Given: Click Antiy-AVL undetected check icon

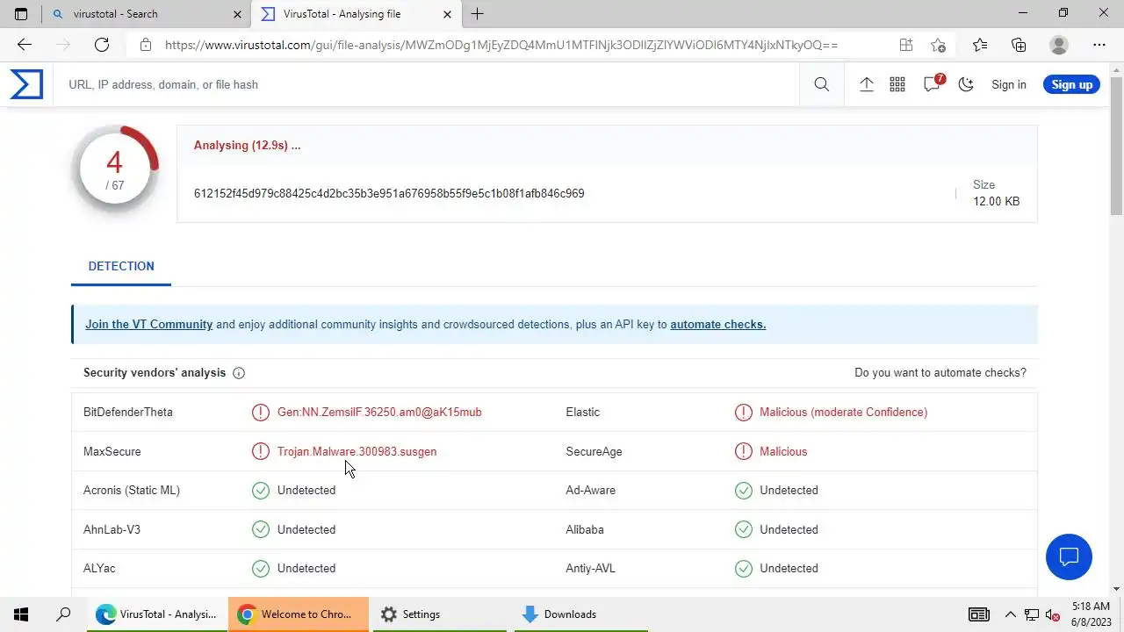Looking at the screenshot, I should [744, 568].
